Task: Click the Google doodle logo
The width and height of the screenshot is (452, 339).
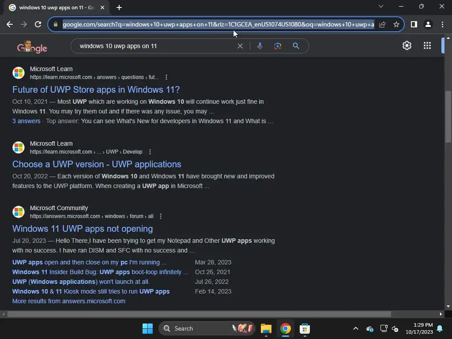Action: click(32, 47)
